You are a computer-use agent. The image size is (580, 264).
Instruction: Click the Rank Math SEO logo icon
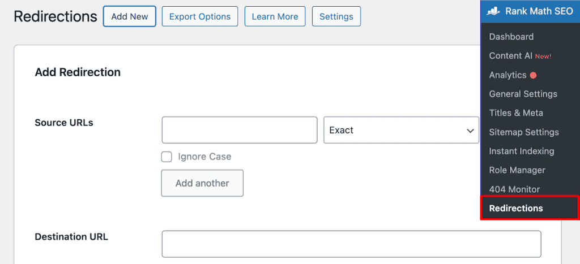(x=493, y=11)
